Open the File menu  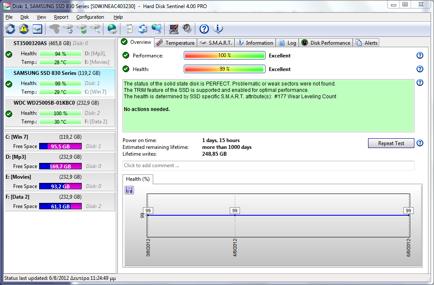coord(9,17)
